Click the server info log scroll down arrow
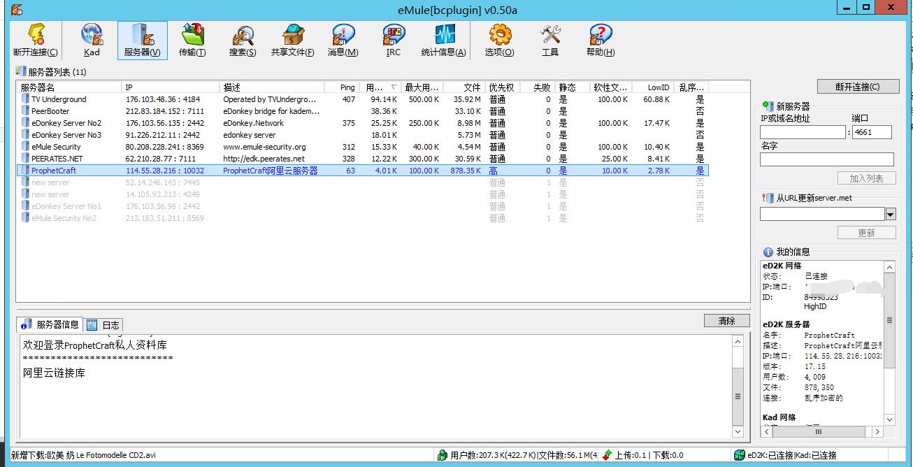This screenshot has width=913, height=467. (x=738, y=432)
